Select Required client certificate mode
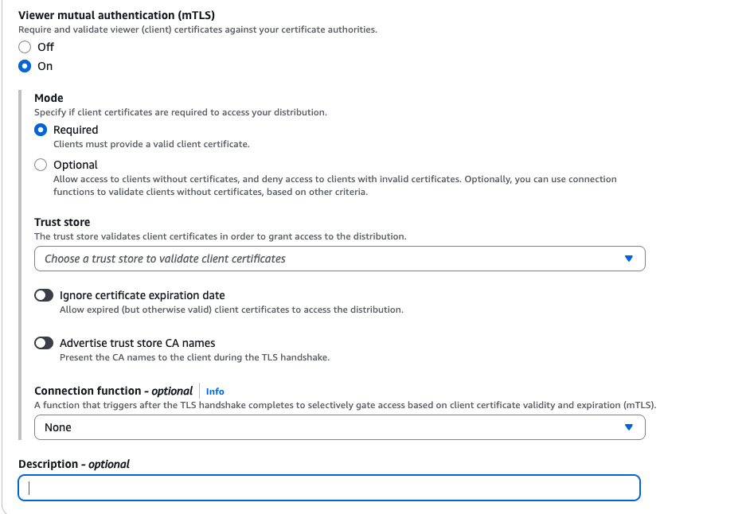 pos(40,129)
